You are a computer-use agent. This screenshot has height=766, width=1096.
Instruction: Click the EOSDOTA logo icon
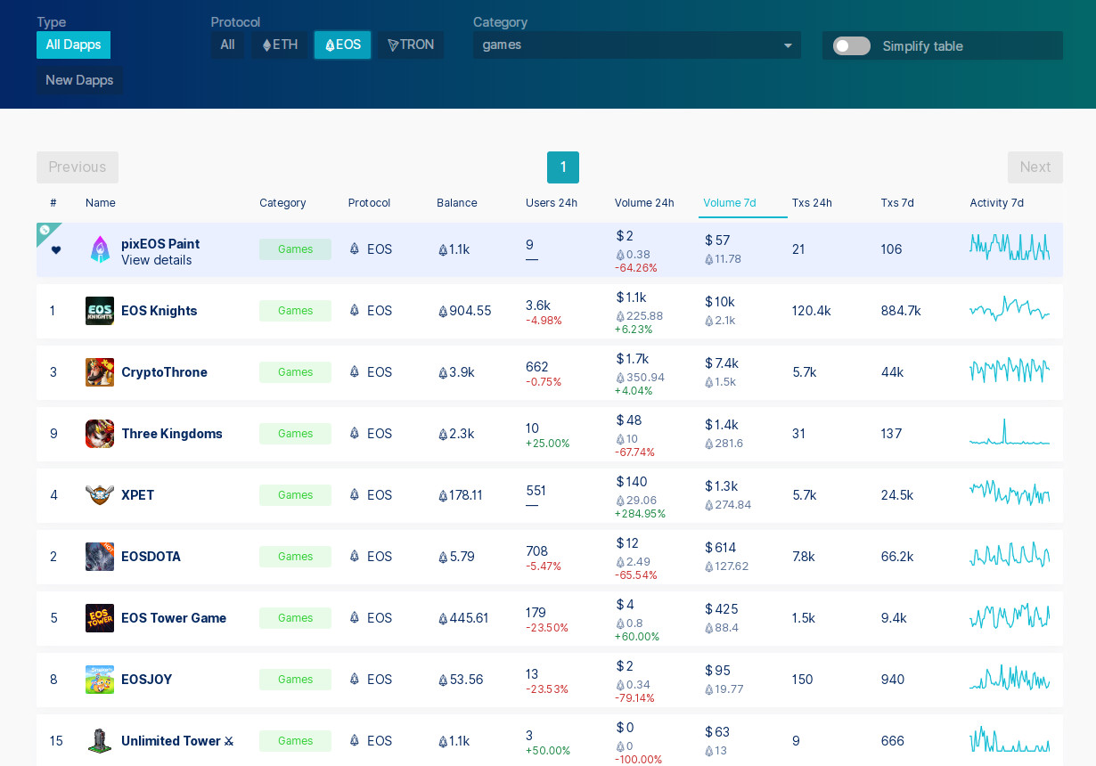coord(100,557)
